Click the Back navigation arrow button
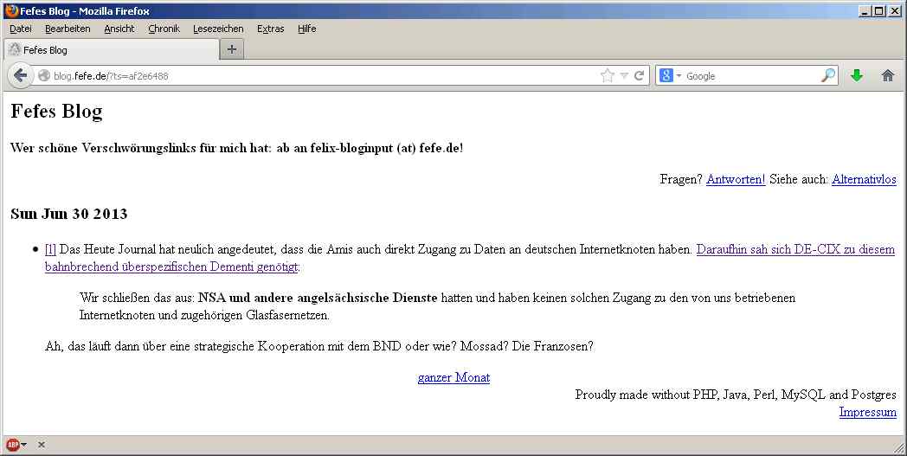Image resolution: width=907 pixels, height=456 pixels. click(x=20, y=75)
